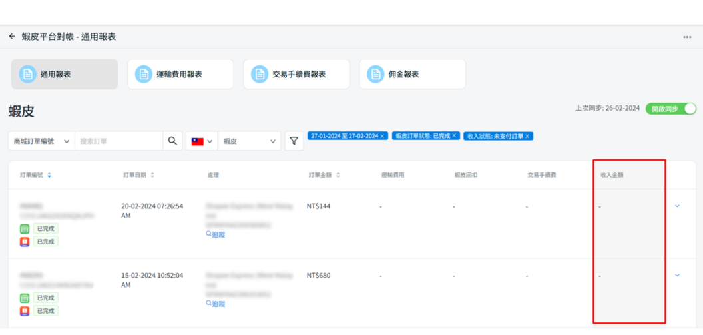The image size is (703, 335).
Task: Expand the second order row chevron
Action: (677, 275)
